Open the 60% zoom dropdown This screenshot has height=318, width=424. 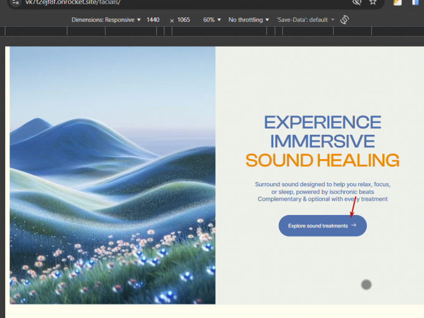click(212, 20)
